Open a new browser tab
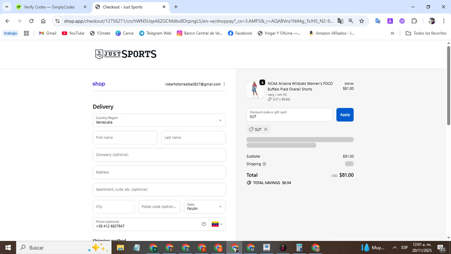 click(176, 7)
